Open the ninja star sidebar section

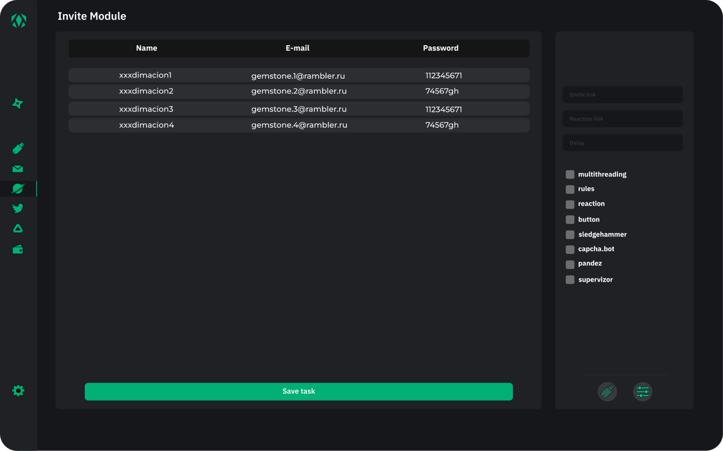(18, 103)
